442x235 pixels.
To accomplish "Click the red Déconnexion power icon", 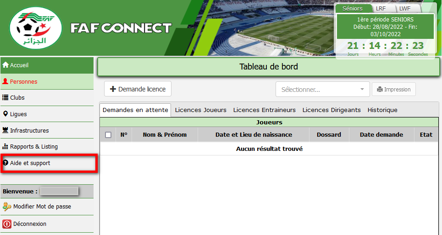I will click(7, 224).
